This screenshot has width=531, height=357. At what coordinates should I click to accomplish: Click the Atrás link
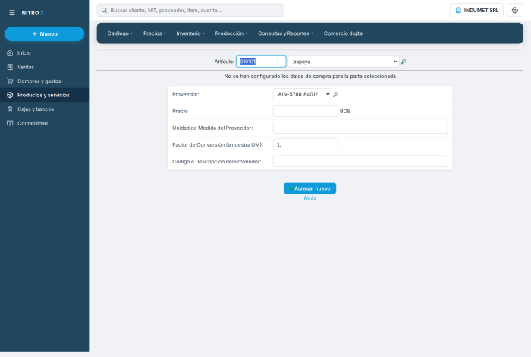[309, 198]
